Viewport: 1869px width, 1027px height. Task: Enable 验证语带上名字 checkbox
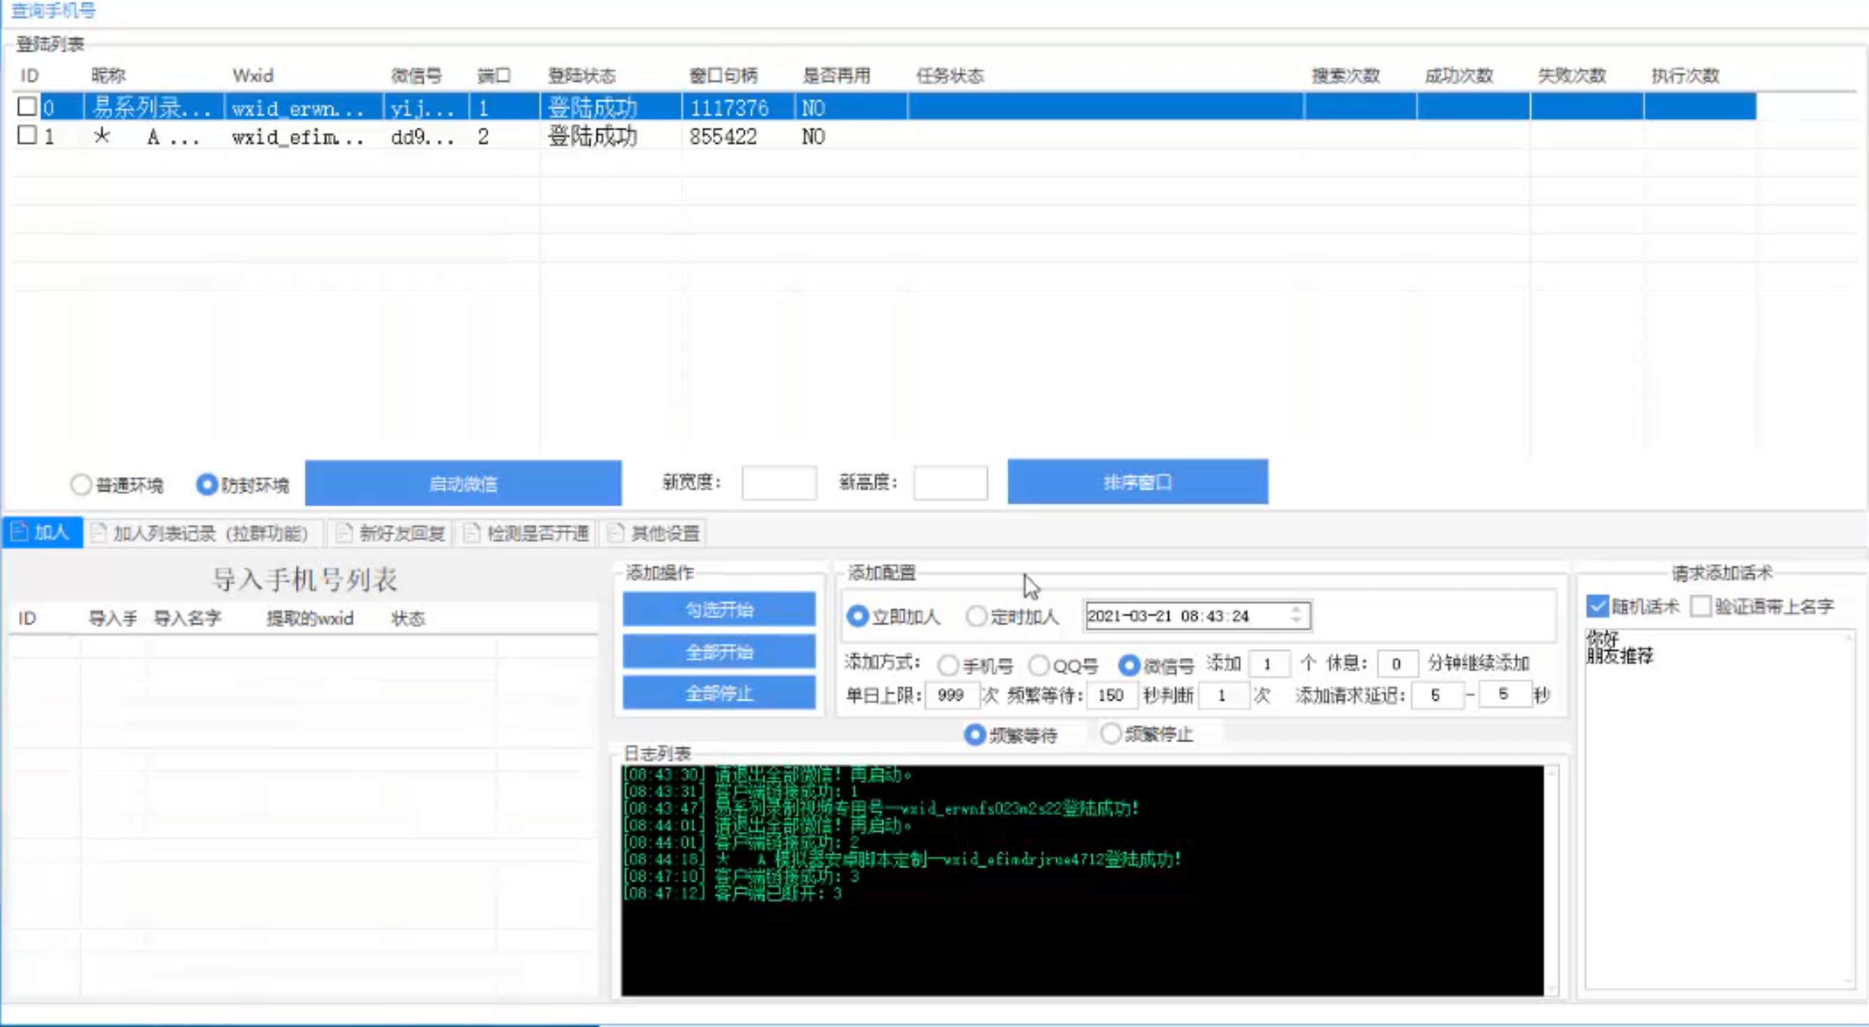1700,606
